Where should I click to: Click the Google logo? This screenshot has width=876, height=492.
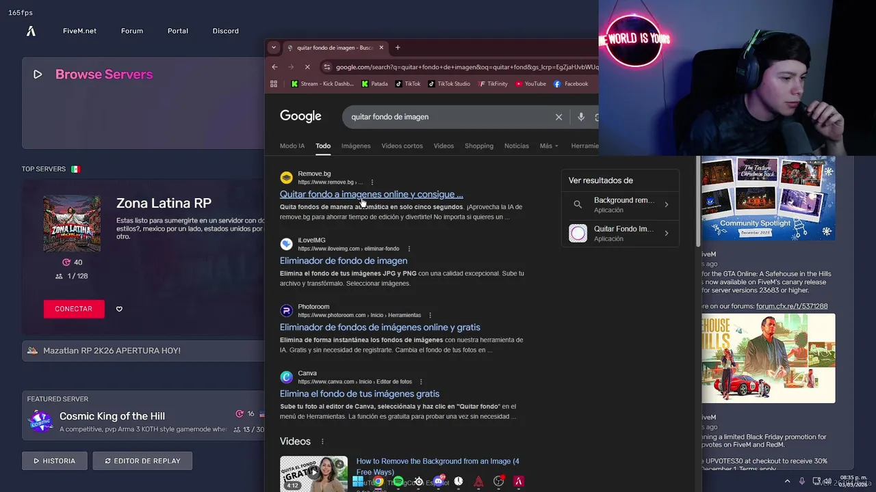click(x=300, y=116)
